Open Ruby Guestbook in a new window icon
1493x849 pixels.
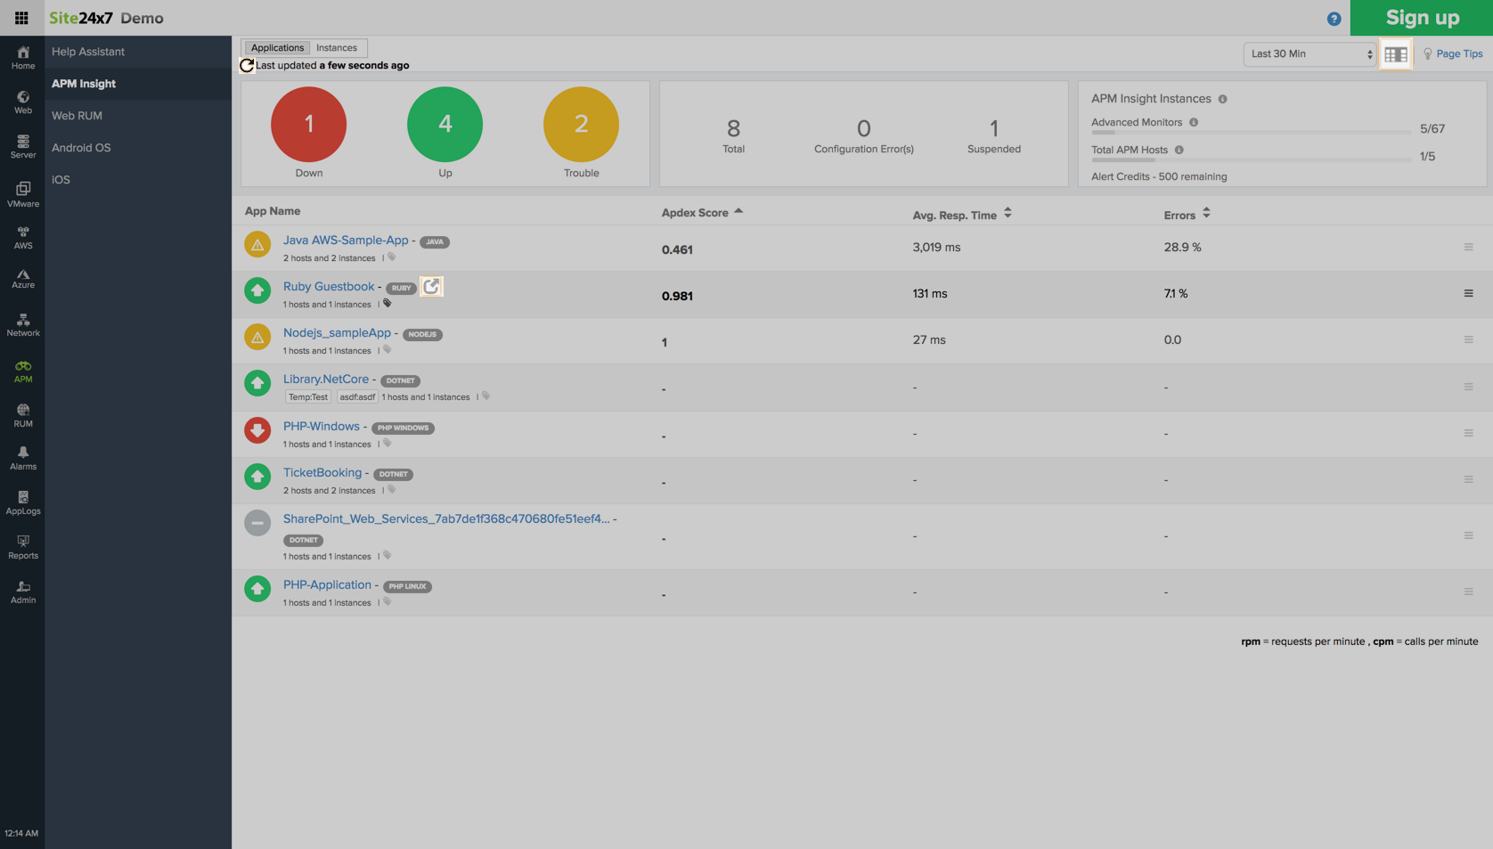[431, 286]
